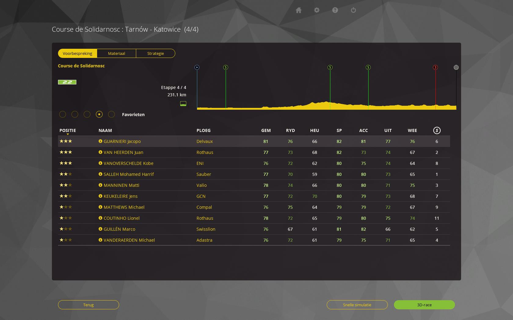Open the Strategie tab

[155, 53]
